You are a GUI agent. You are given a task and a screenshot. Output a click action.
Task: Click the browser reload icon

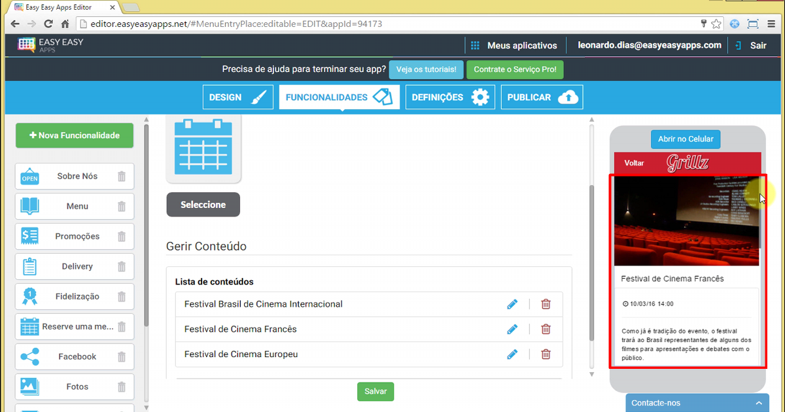[48, 24]
